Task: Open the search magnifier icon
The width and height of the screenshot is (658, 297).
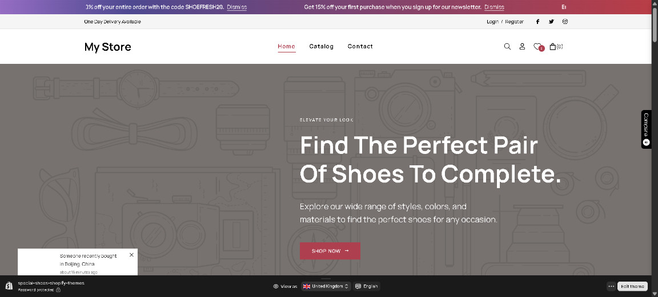Action: (507, 47)
